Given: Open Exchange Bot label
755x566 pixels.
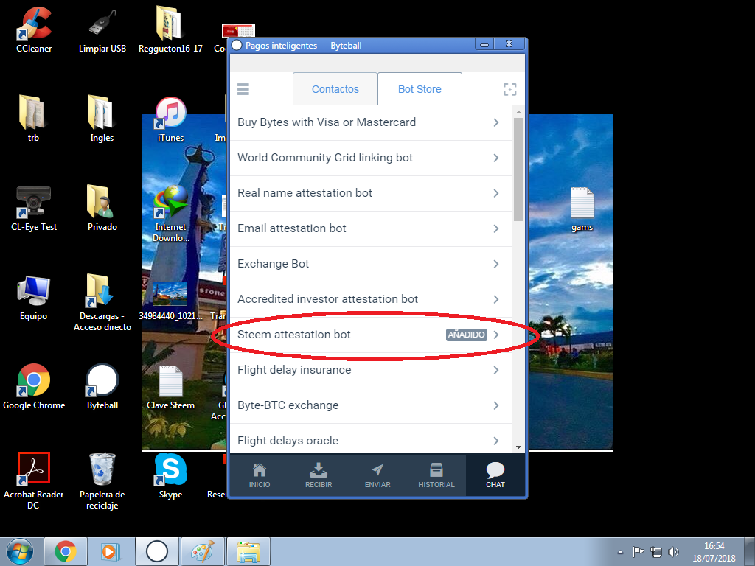Looking at the screenshot, I should click(x=273, y=264).
